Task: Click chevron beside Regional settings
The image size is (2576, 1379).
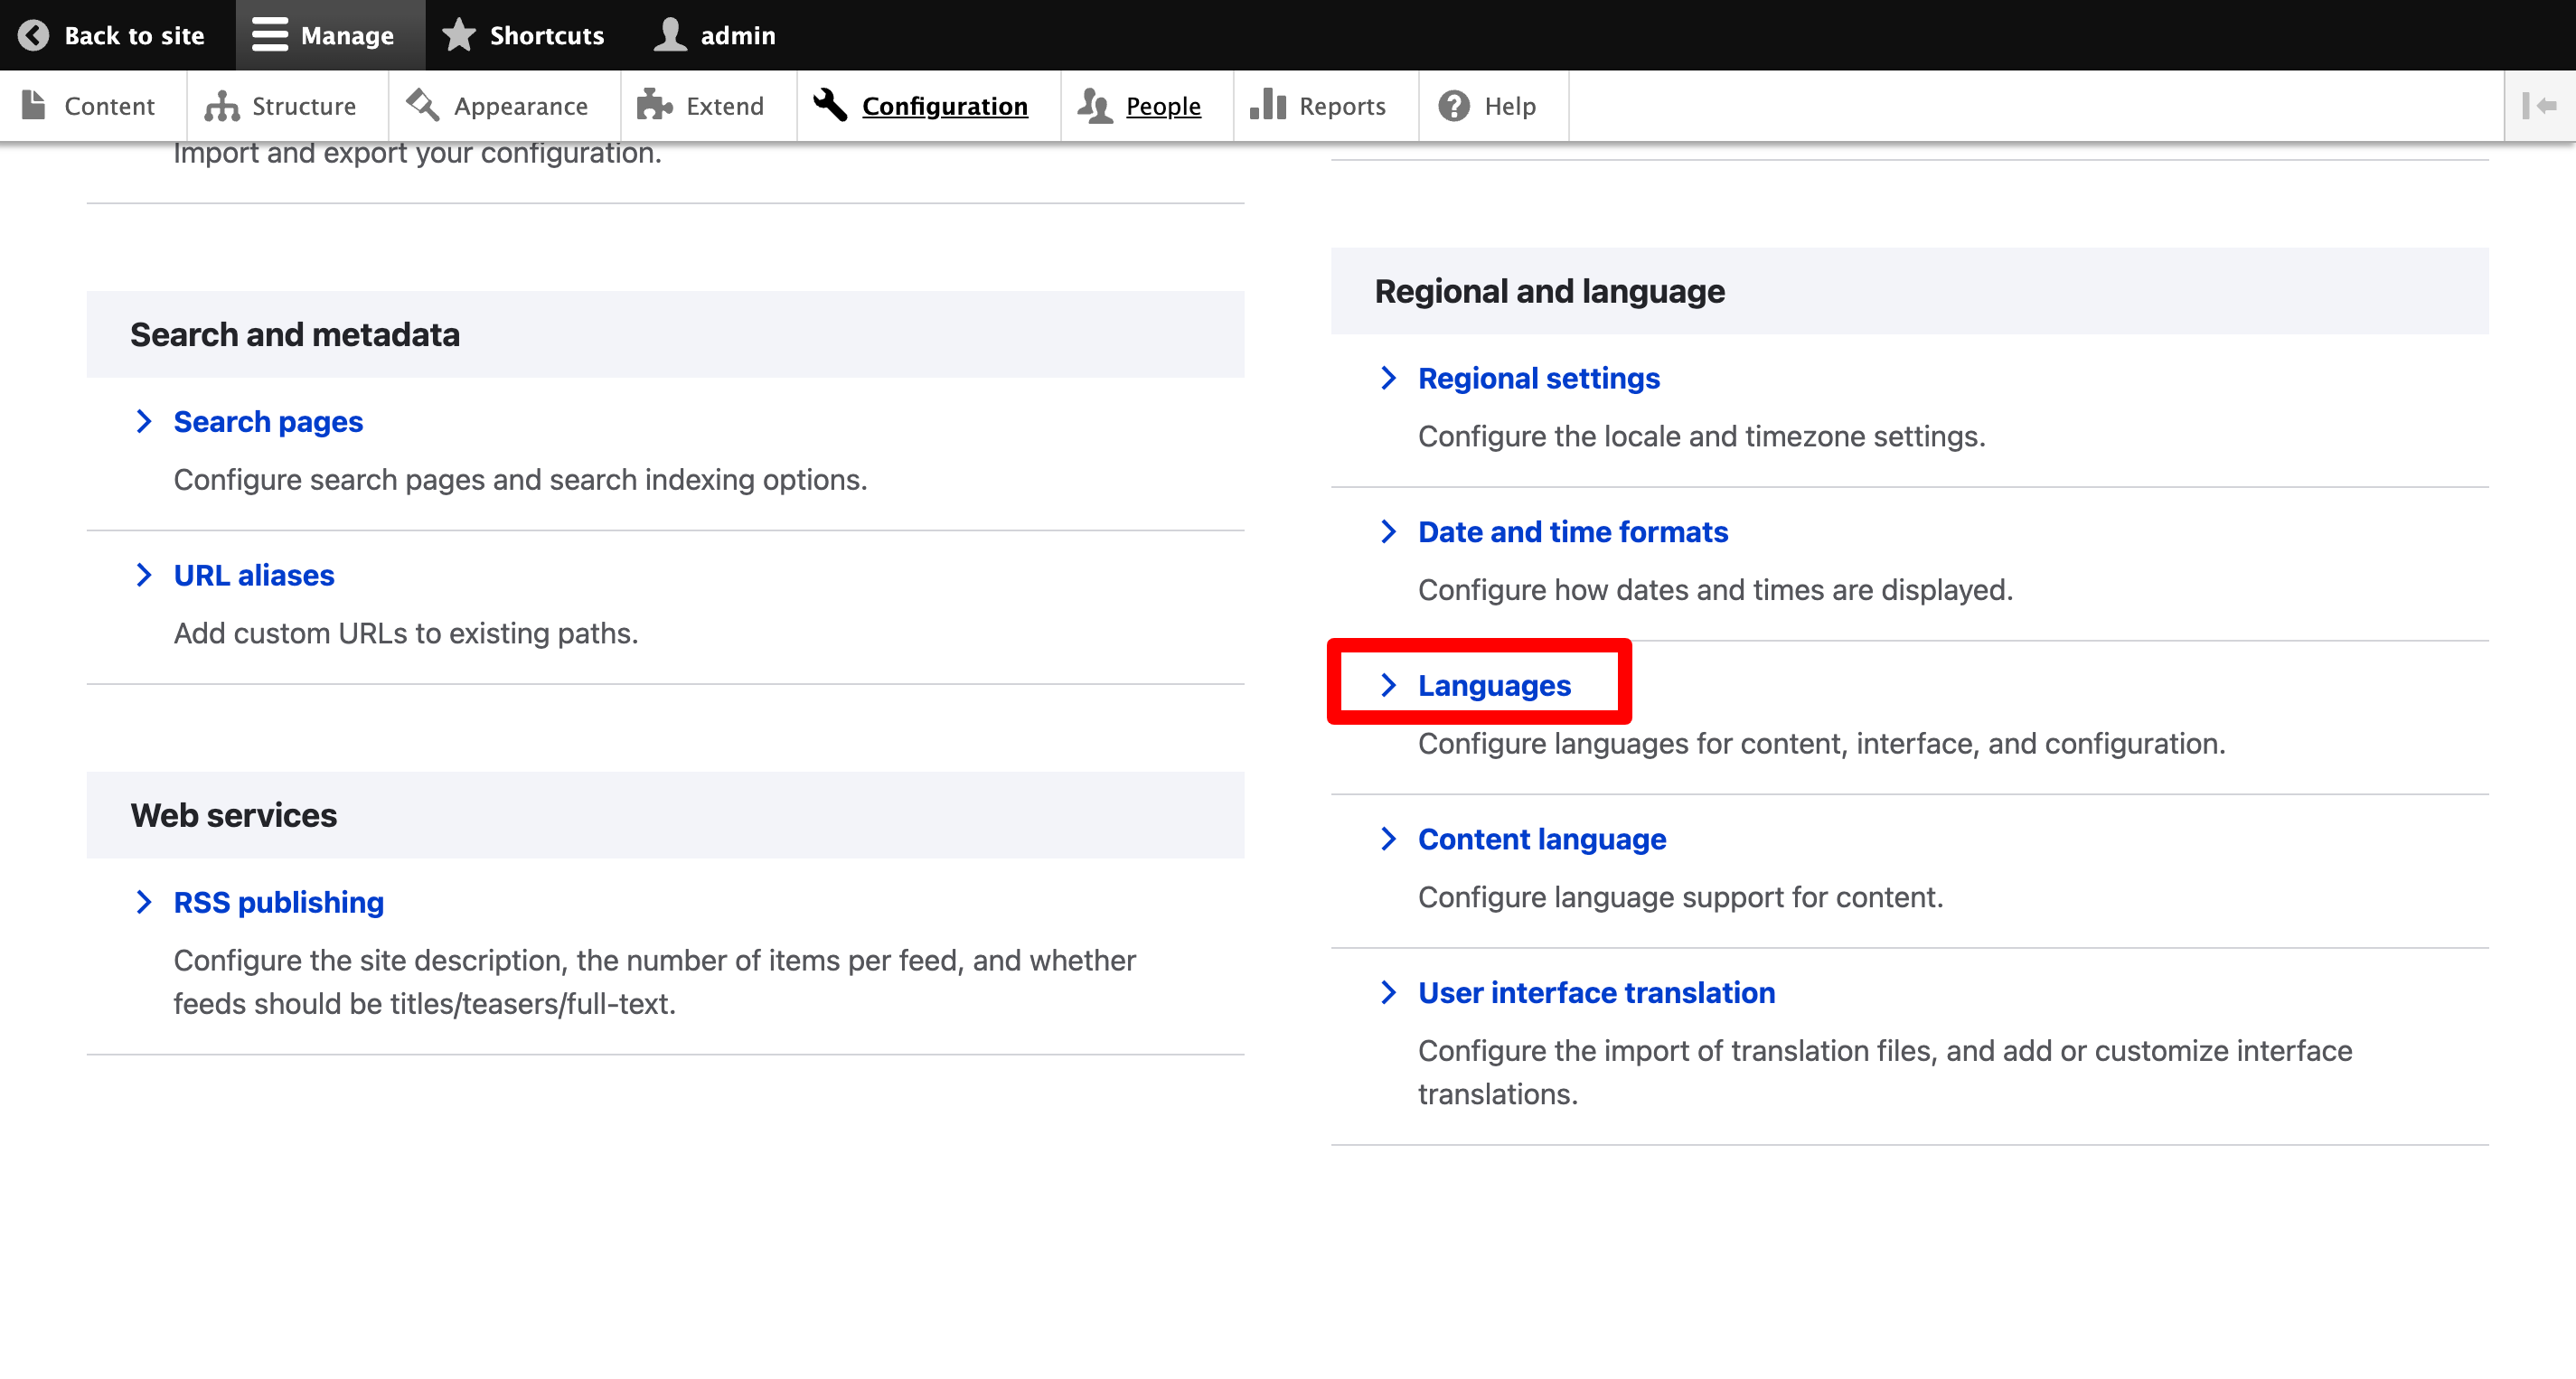Action: click(x=1388, y=378)
